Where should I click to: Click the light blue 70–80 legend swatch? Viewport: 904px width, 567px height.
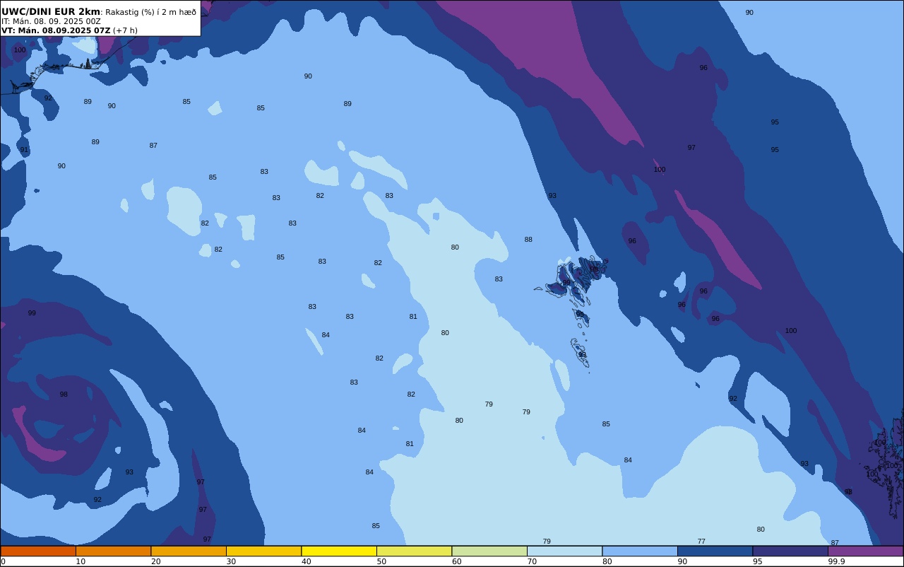[564, 551]
